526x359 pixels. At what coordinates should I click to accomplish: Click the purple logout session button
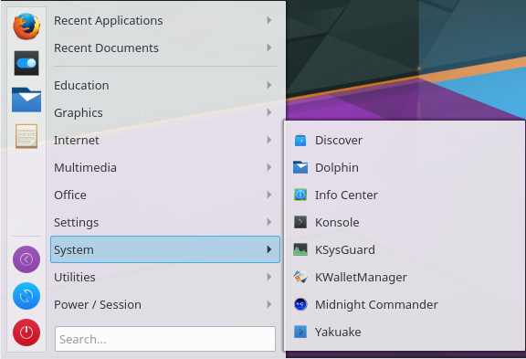point(26,259)
